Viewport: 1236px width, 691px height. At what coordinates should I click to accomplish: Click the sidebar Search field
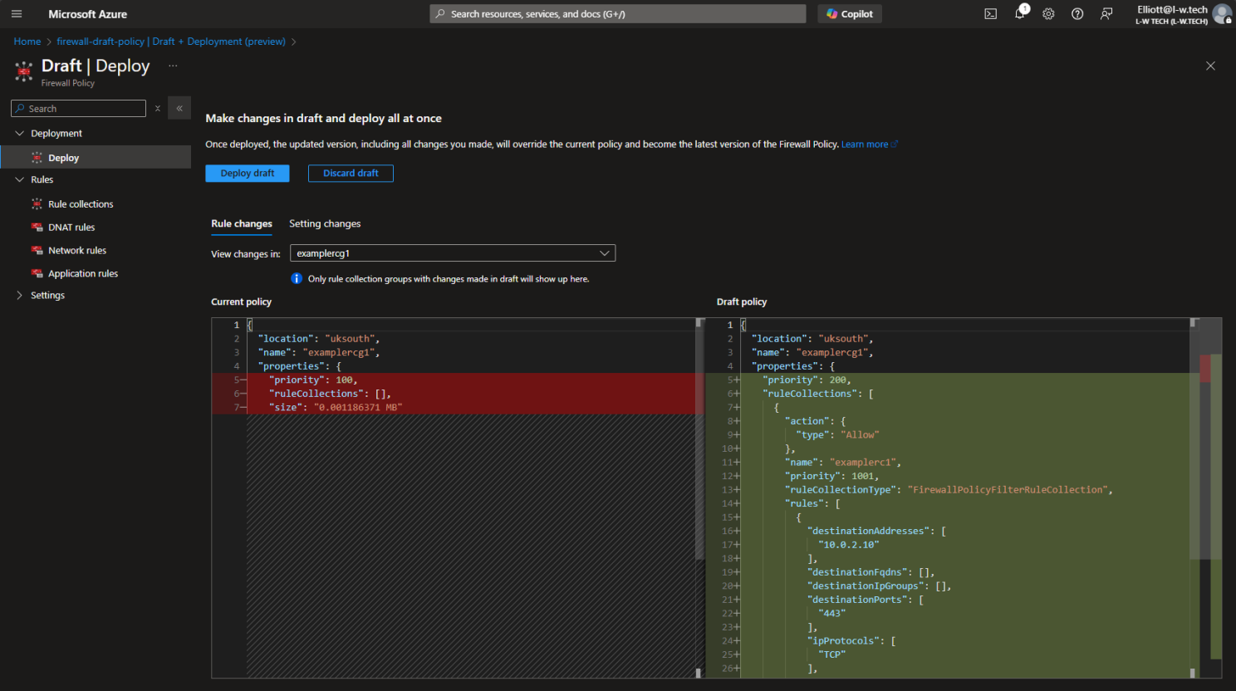(x=80, y=109)
